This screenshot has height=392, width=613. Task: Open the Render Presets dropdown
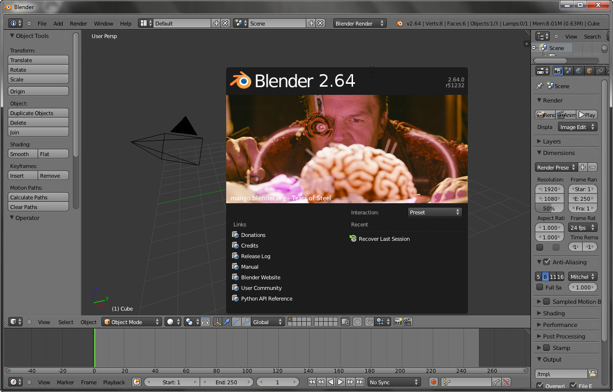point(556,167)
